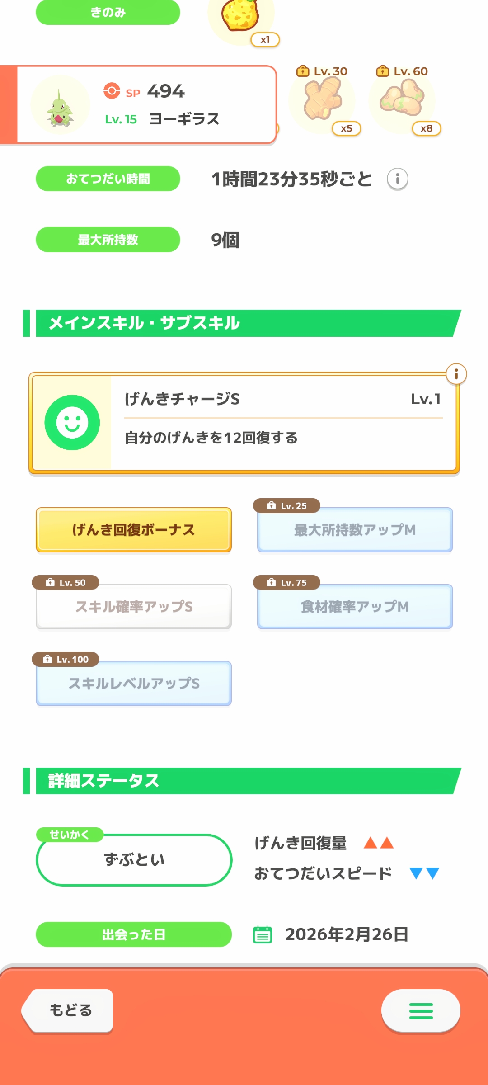
Task: Tap the calendar icon by 2026年2月26日
Action: [x=263, y=934]
